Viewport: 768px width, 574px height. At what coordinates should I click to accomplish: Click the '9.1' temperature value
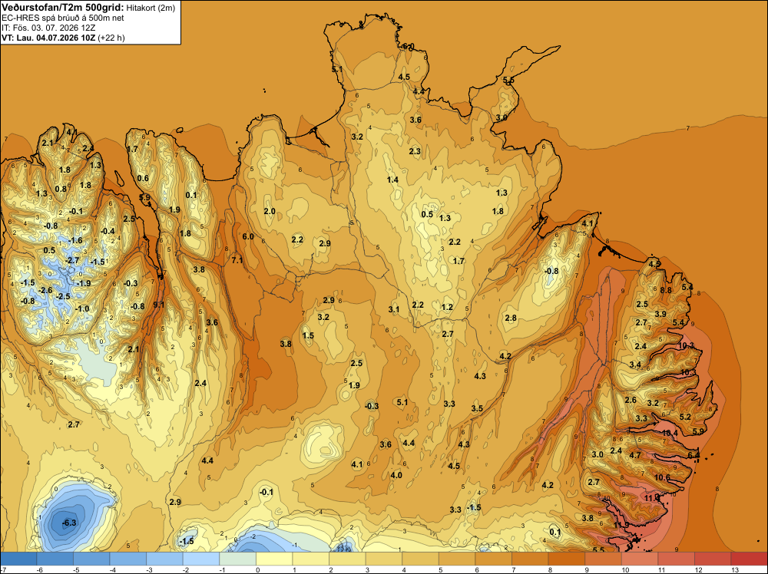coord(159,305)
